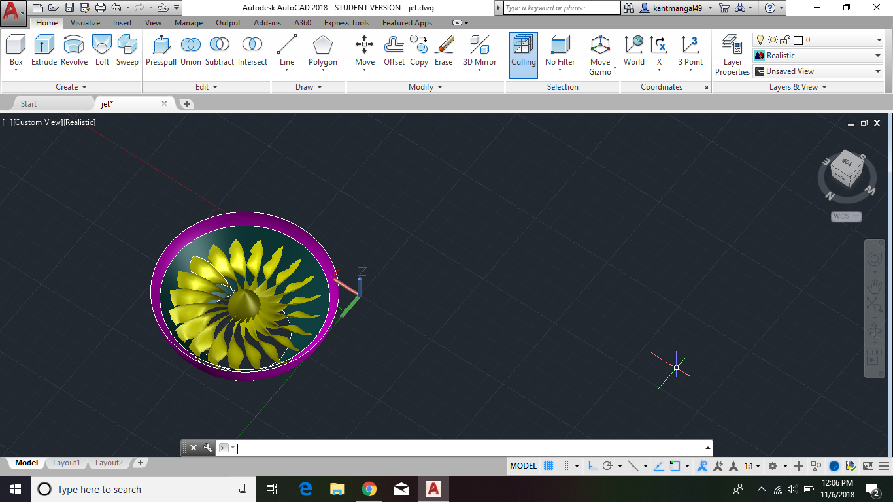Pick the 3D Mirror tool
The width and height of the screenshot is (893, 502).
click(x=480, y=51)
